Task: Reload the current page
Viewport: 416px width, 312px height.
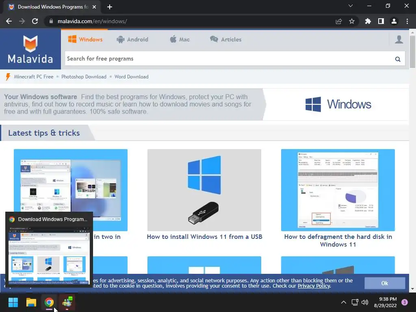Action: point(35,21)
